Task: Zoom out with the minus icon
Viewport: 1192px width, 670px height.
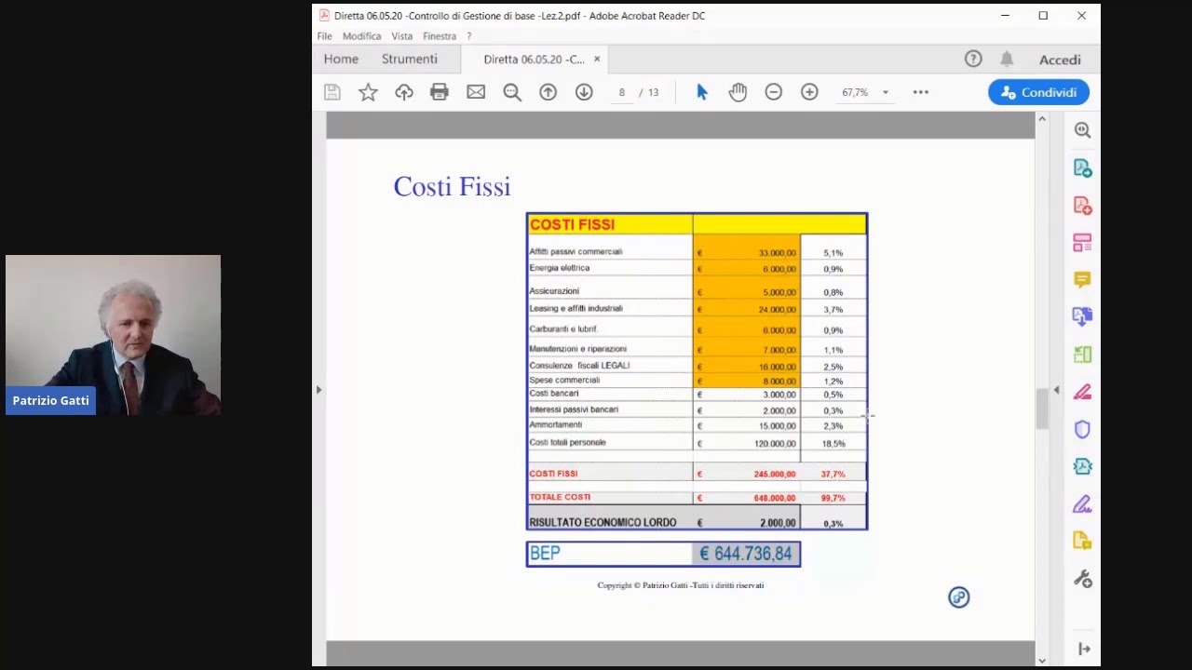Action: tap(774, 92)
